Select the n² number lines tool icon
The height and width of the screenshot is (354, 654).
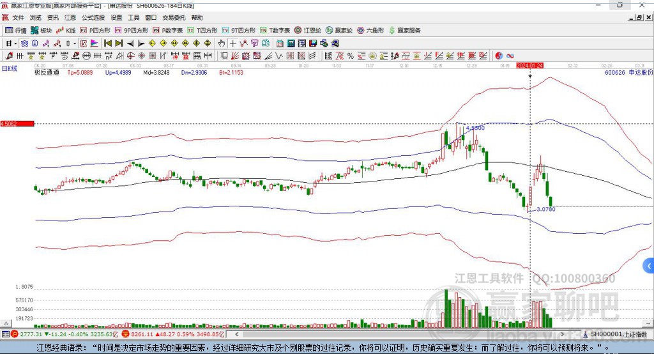click(109, 56)
